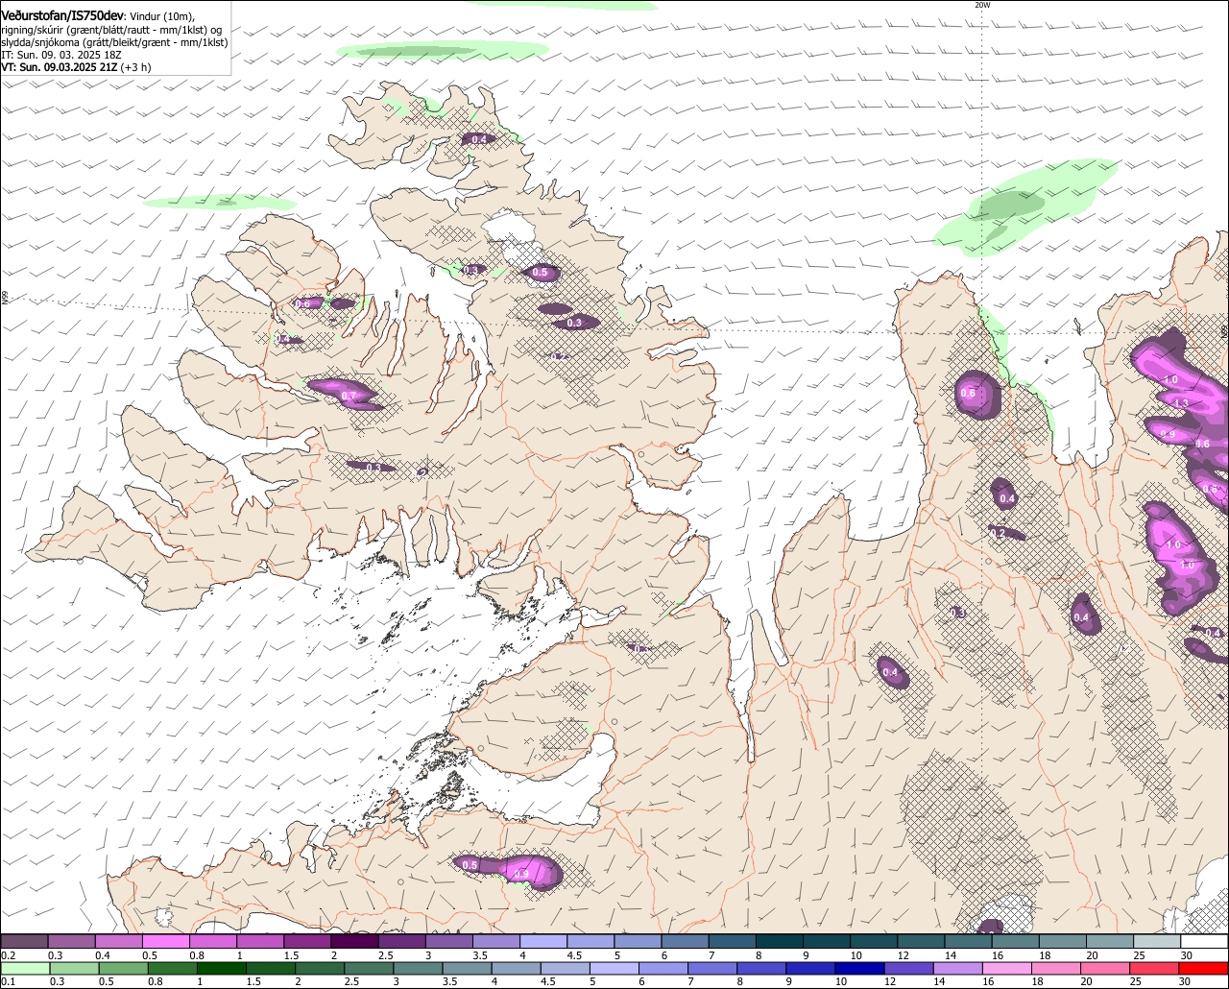
Task: Pick upper legend swatch between 0.2 and 0.3
Action: pyautogui.click(x=24, y=942)
